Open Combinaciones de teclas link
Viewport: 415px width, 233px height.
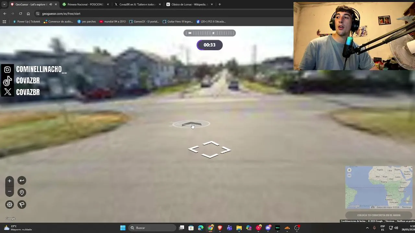pyautogui.click(x=353, y=221)
